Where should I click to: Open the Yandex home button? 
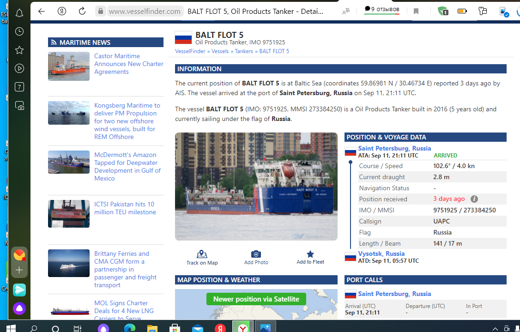[x=62, y=11]
